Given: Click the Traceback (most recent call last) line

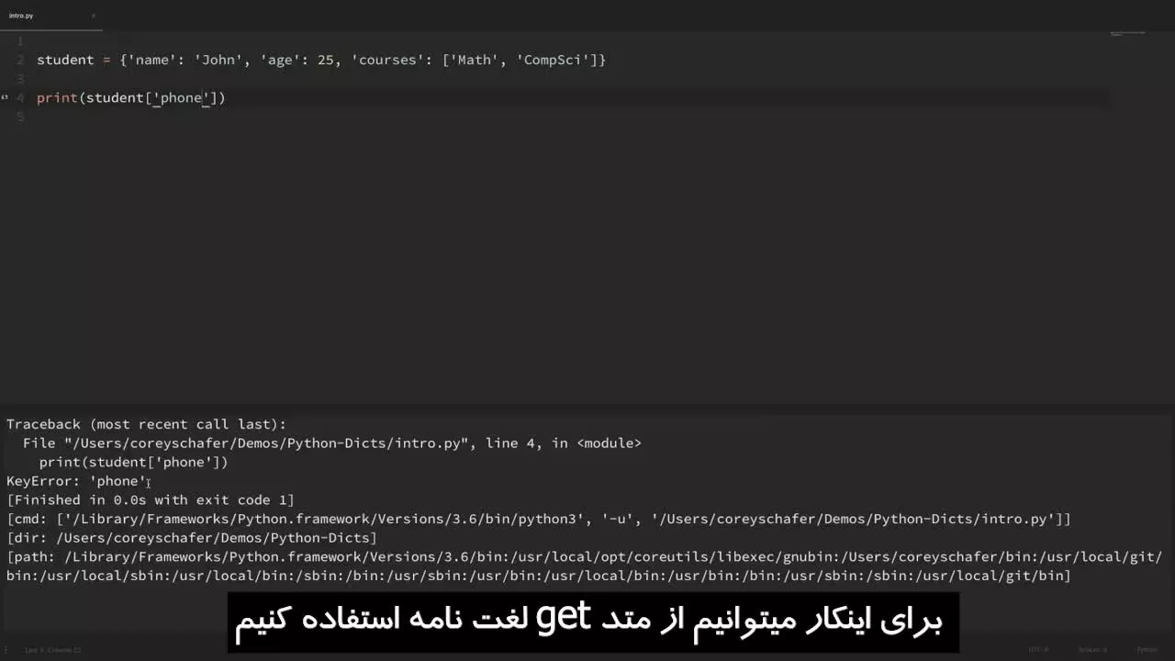Looking at the screenshot, I should [147, 424].
